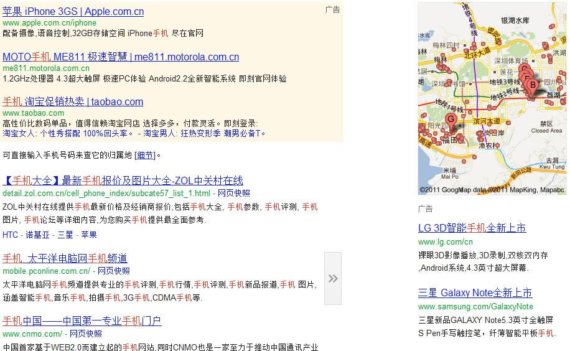Click www.samsung.com/GalaxyNote URL text
Screen dimensions: 570x351
475,307
